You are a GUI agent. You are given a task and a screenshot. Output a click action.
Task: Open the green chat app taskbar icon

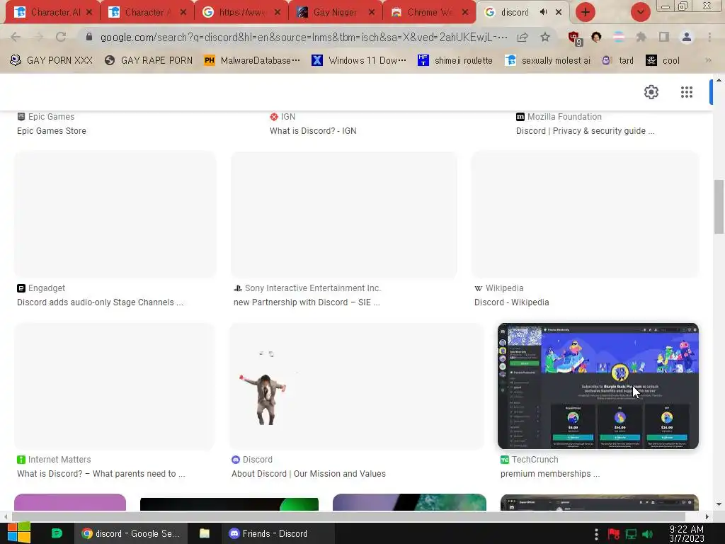pos(57,533)
